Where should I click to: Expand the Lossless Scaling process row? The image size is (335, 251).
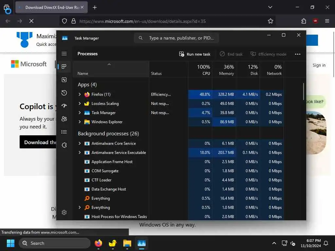(x=79, y=104)
